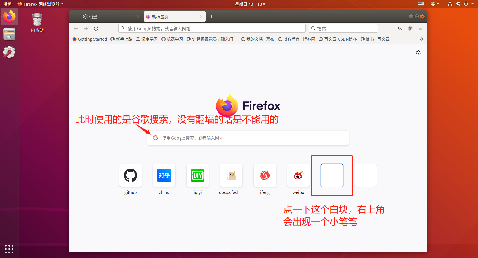The width and height of the screenshot is (478, 258).
Task: Select the last empty shortcut tile
Action: click(366, 175)
